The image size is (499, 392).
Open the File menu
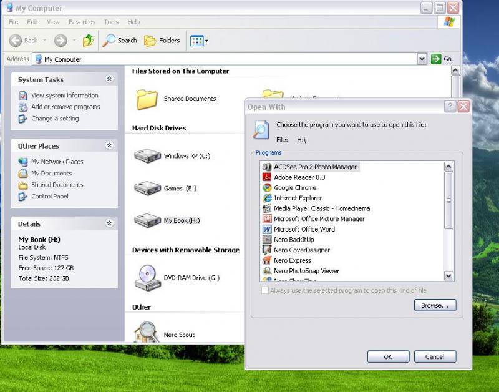[13, 22]
